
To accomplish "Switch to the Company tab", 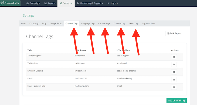I will click(x=34, y=24).
